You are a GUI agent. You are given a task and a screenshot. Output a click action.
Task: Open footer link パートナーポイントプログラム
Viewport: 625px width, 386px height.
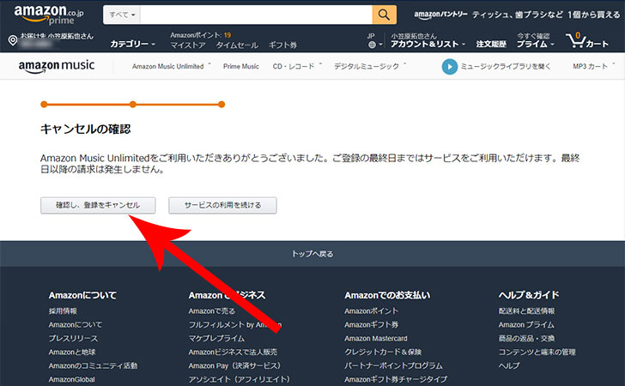[x=393, y=365]
